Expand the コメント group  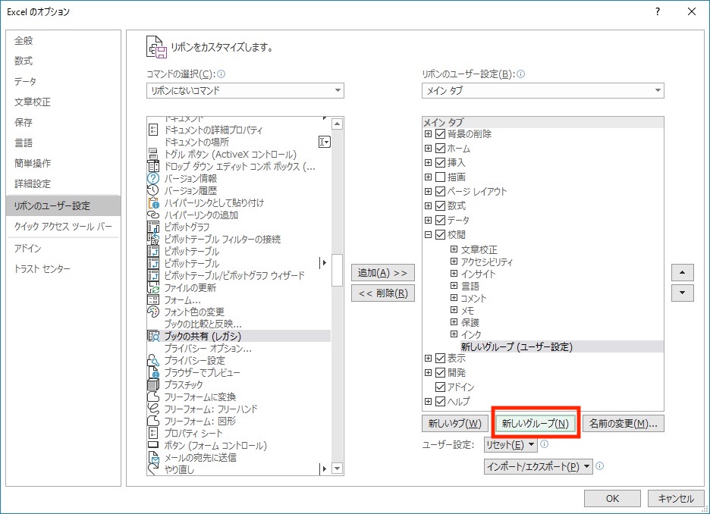pos(454,298)
